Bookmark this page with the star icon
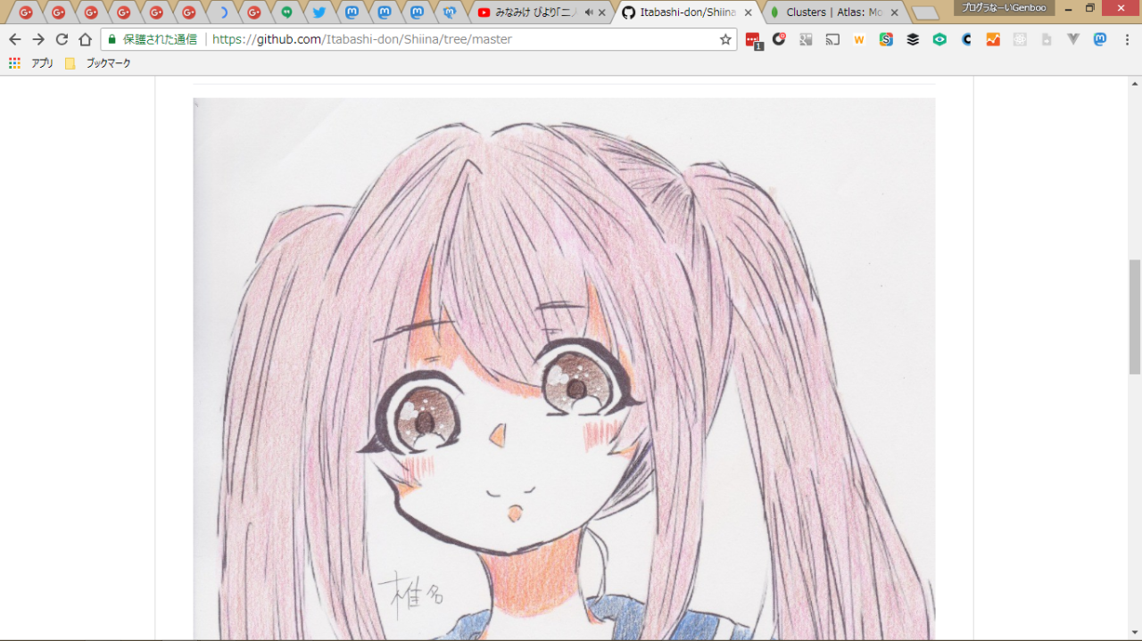This screenshot has height=641, width=1142. [x=725, y=39]
